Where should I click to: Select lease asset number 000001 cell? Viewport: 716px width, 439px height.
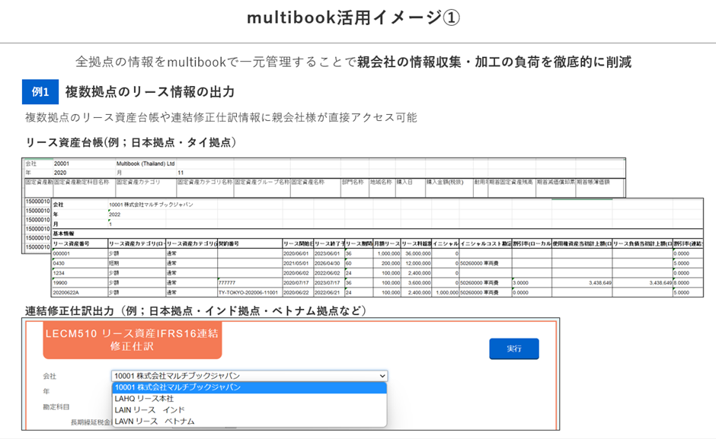click(81, 253)
